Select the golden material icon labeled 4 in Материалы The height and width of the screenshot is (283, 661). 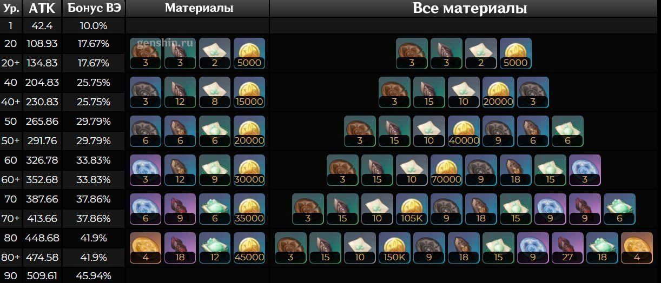(x=146, y=248)
